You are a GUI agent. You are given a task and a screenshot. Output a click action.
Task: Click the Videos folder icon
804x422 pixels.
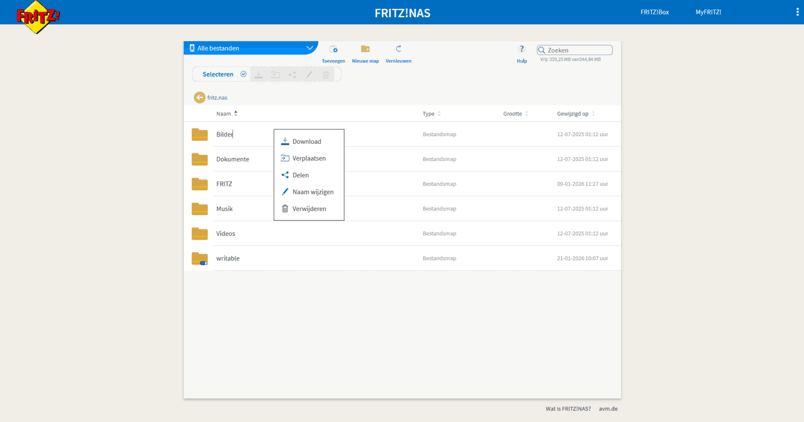(x=199, y=234)
